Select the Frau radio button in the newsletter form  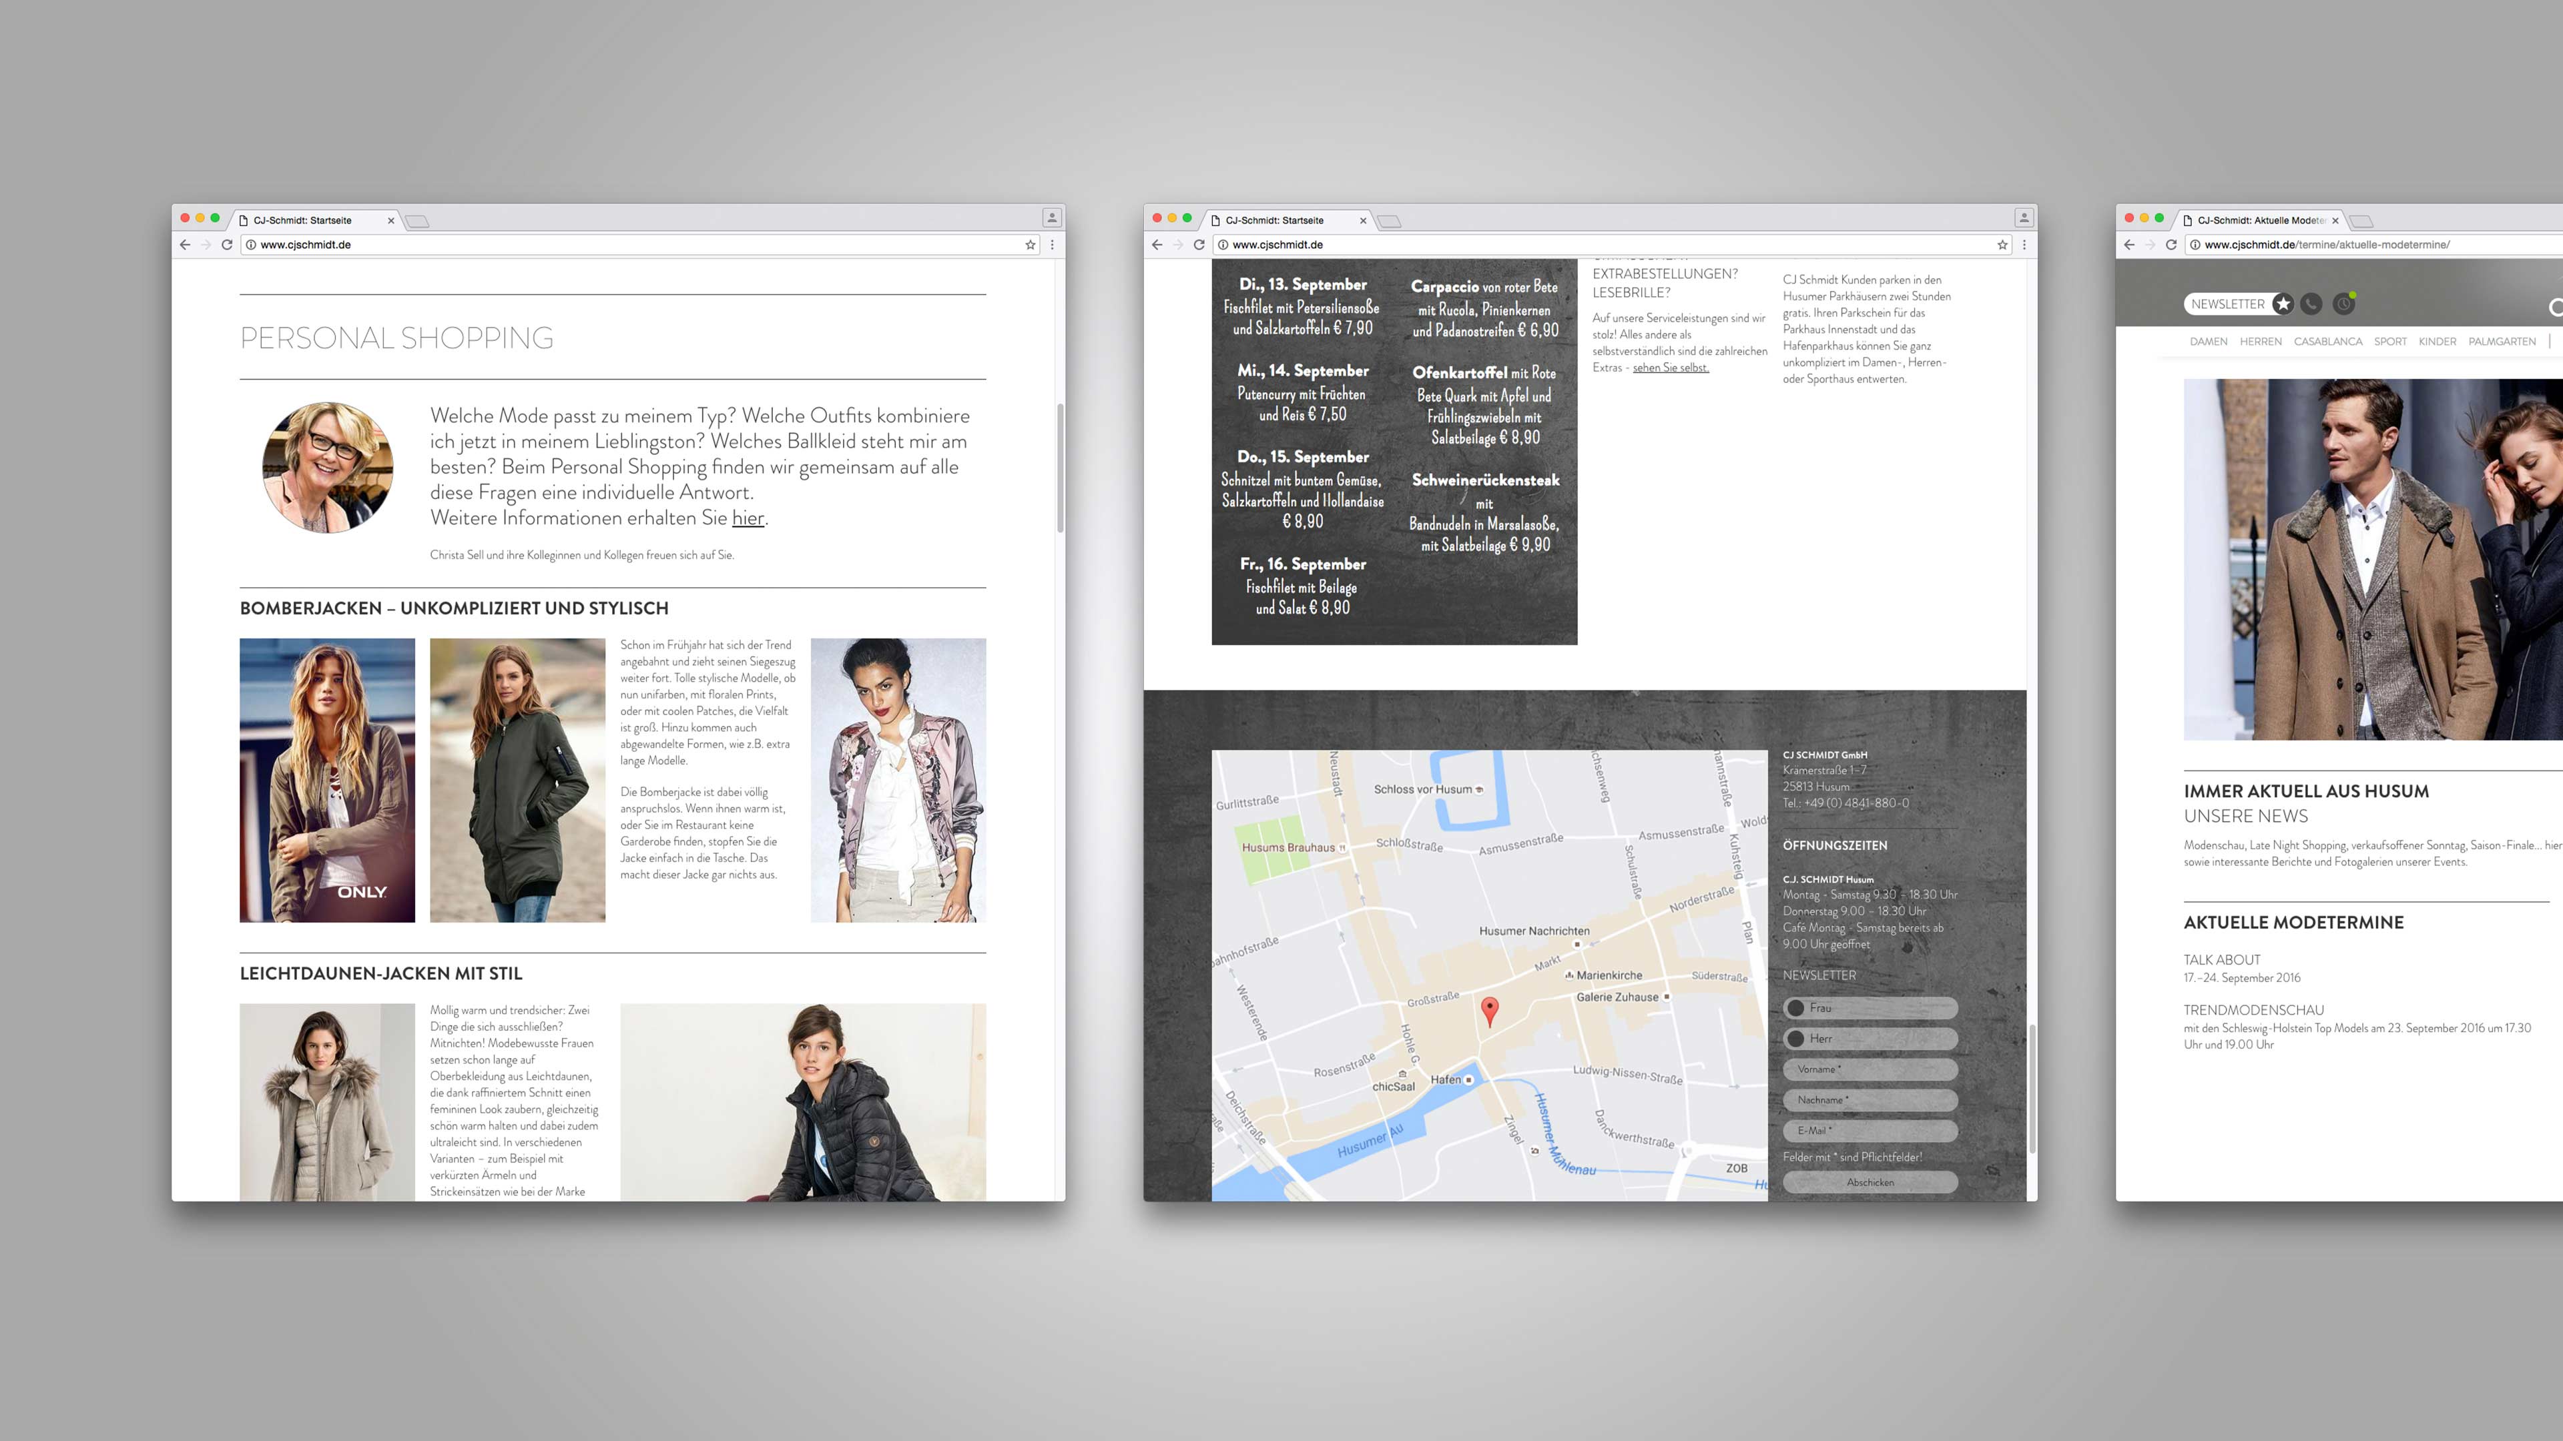pyautogui.click(x=1796, y=1007)
